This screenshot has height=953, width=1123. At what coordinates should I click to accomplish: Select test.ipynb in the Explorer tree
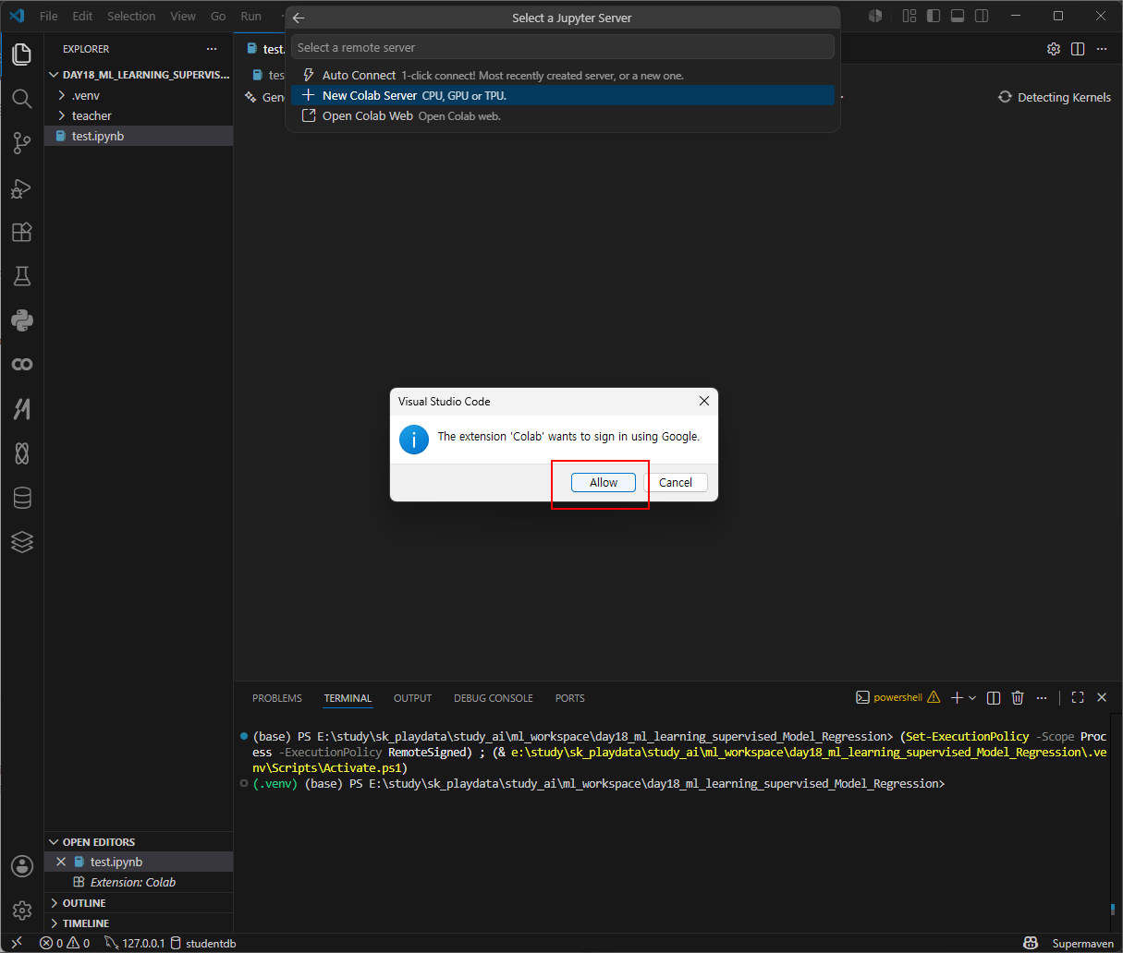139,136
